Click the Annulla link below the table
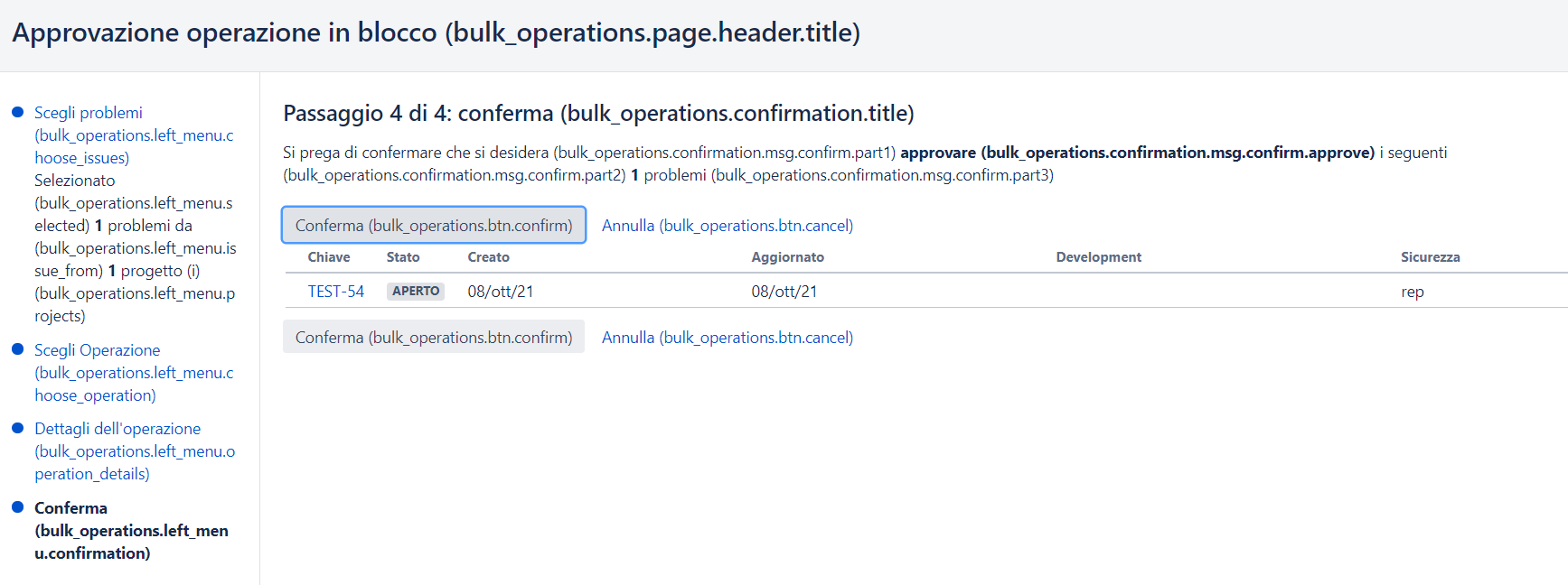 [x=727, y=338]
